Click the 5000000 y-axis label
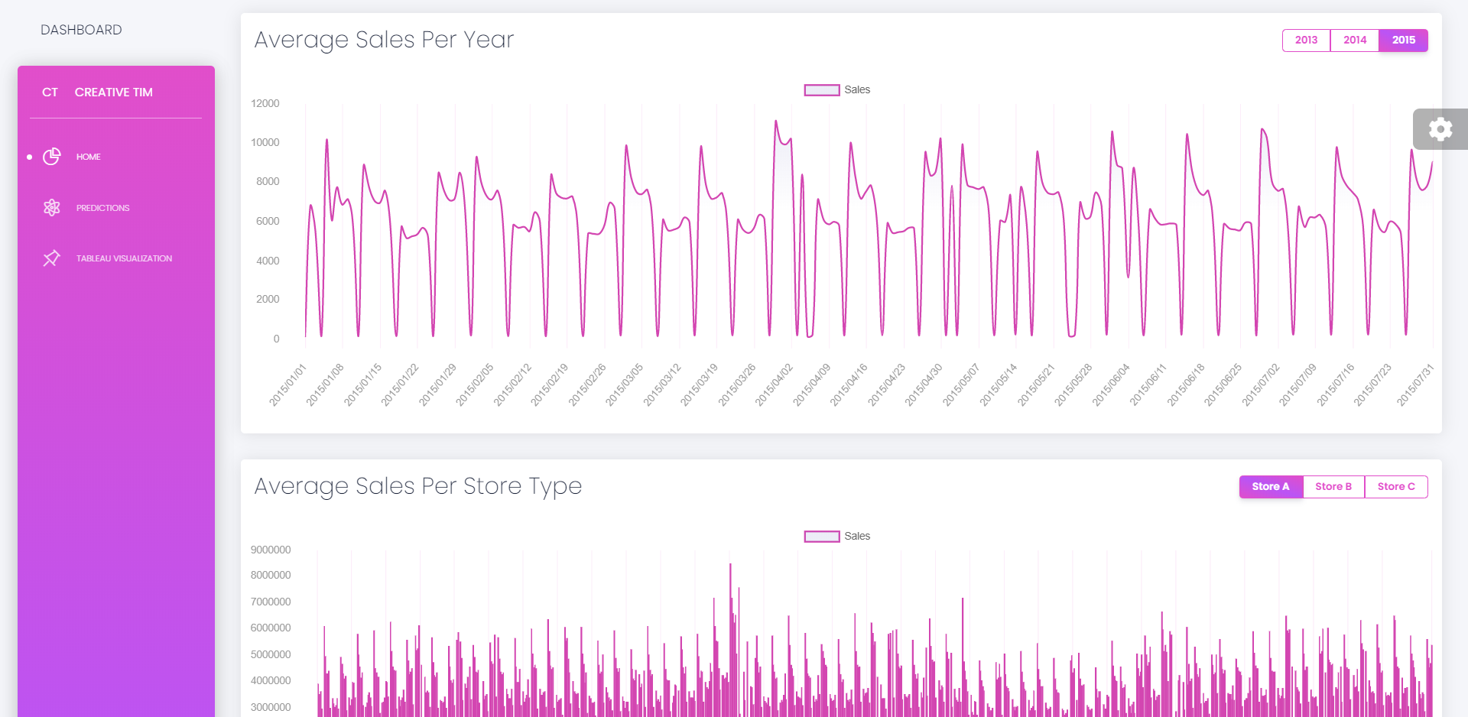 [x=271, y=654]
